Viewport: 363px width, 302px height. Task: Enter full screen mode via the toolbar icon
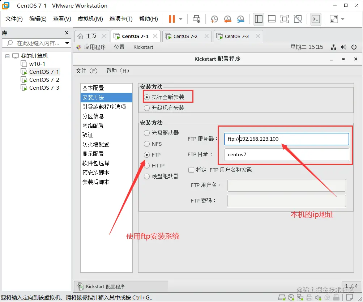pos(285,19)
